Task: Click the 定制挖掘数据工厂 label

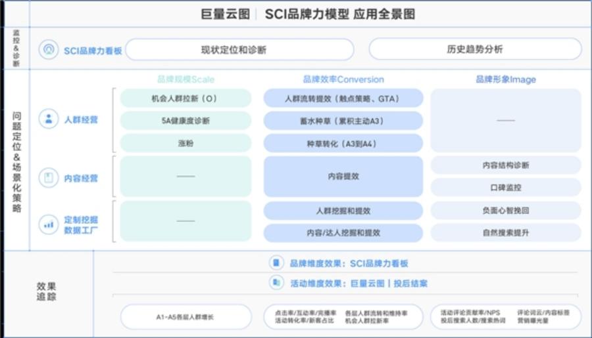Action: [x=81, y=224]
